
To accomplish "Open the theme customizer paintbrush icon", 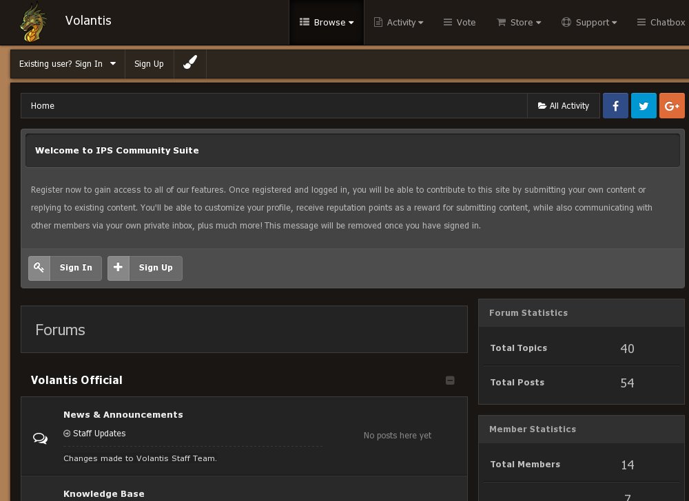I will [190, 63].
